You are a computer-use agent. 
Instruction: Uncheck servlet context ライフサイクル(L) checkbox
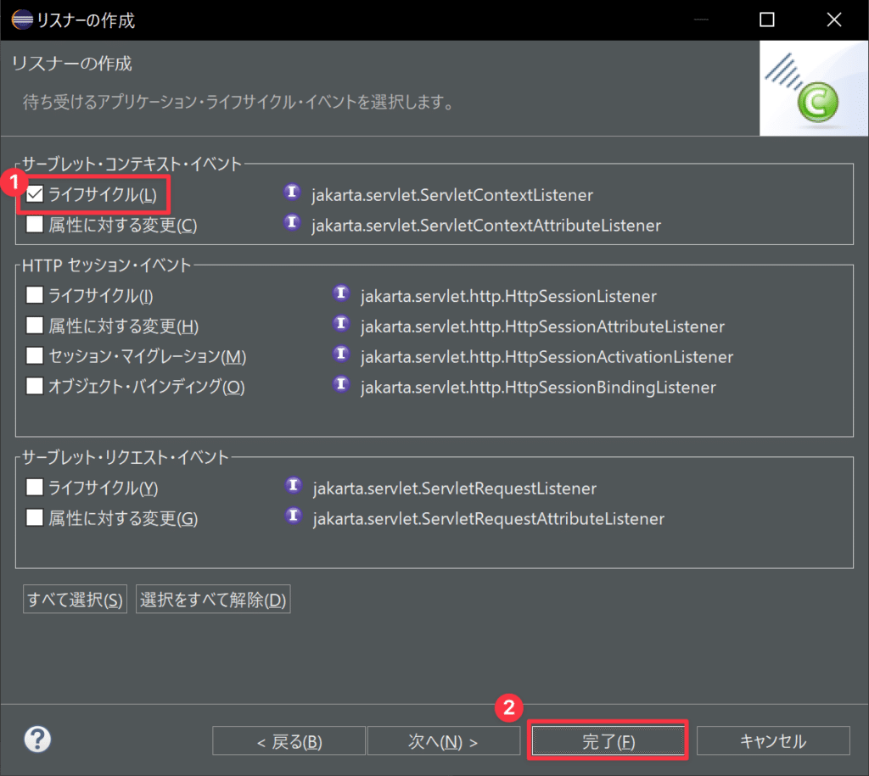pos(35,195)
